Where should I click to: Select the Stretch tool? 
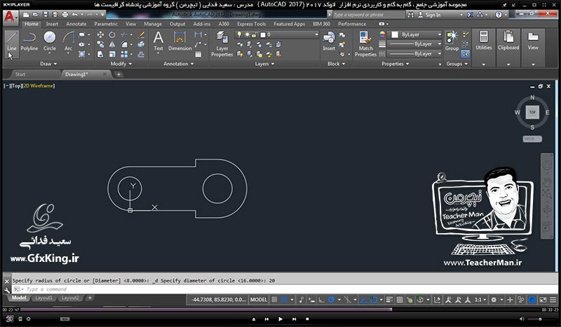click(100, 55)
